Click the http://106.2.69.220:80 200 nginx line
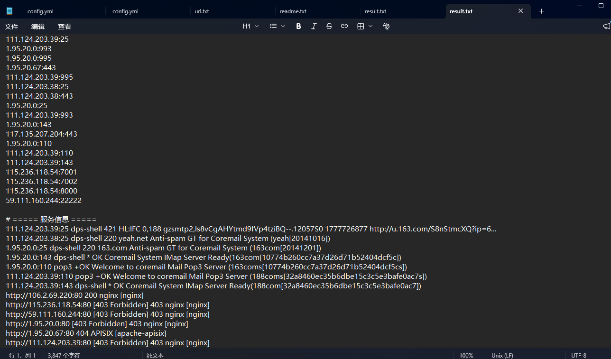 point(74,295)
